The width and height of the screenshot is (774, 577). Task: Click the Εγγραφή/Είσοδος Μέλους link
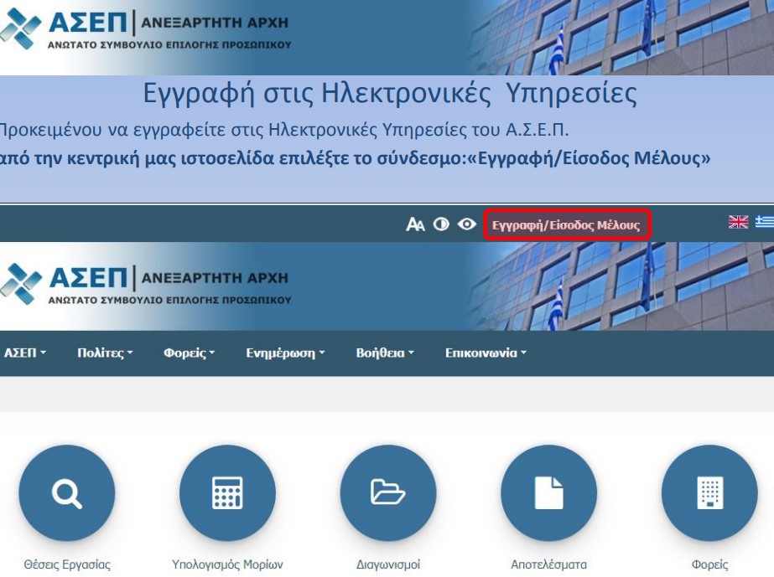click(565, 225)
